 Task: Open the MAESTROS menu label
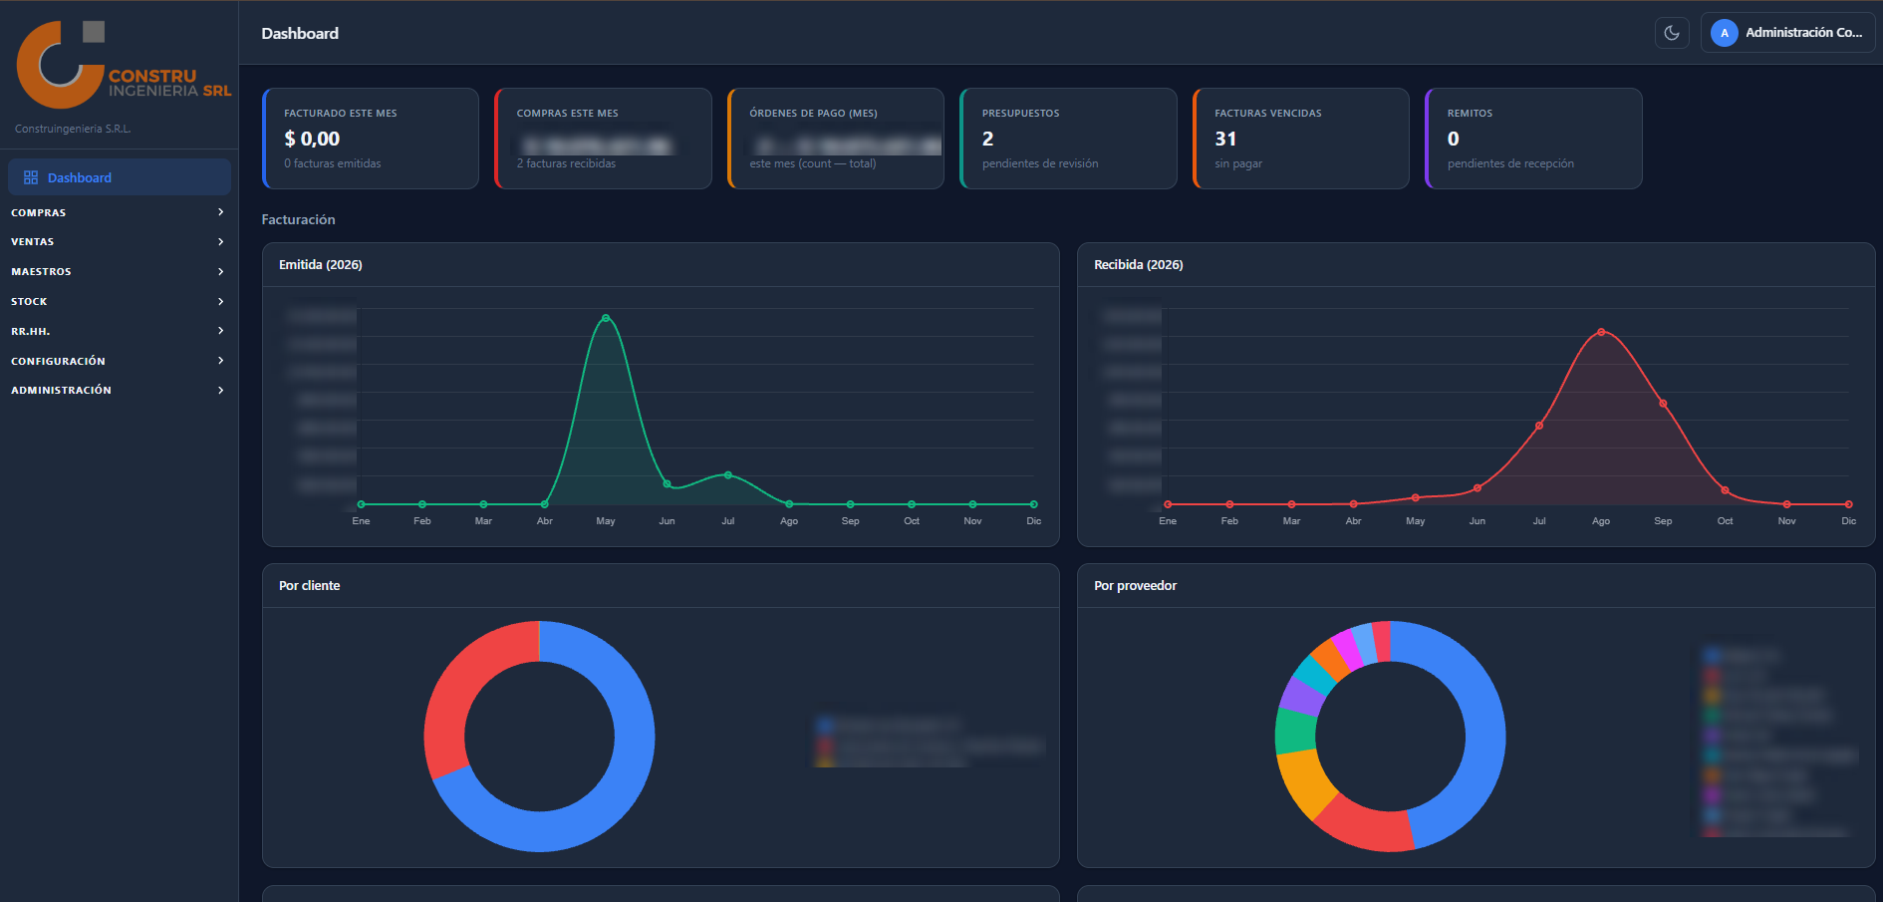41,272
